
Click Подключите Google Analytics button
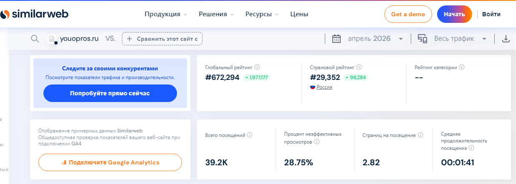tap(110, 162)
